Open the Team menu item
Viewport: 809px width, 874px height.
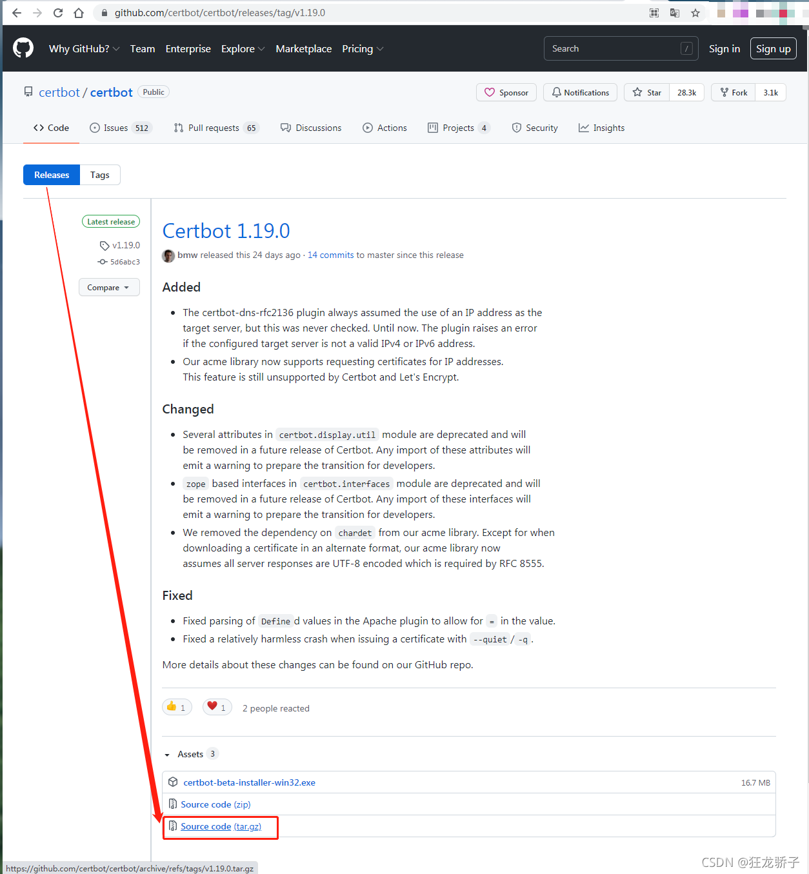click(x=143, y=49)
